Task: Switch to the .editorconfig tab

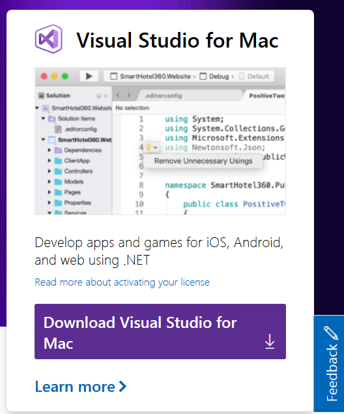Action: pyautogui.click(x=163, y=96)
